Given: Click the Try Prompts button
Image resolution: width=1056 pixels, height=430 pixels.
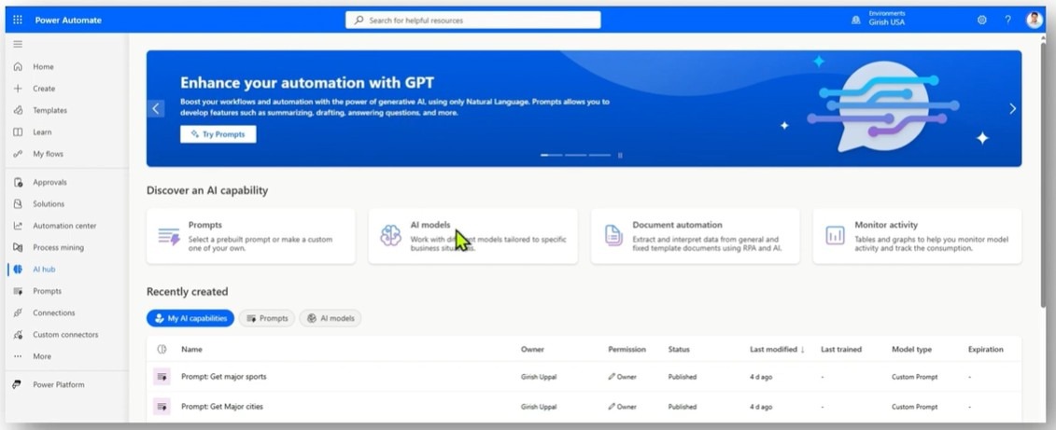Looking at the screenshot, I should pos(218,134).
